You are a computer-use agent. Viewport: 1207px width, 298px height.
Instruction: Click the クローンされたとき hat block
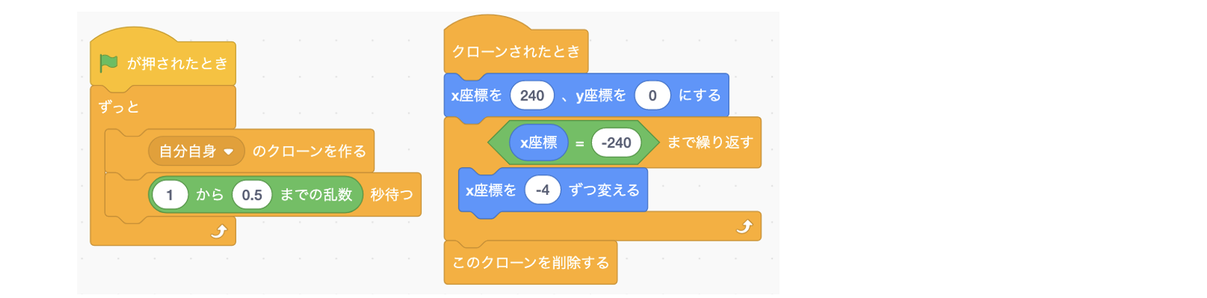[516, 52]
